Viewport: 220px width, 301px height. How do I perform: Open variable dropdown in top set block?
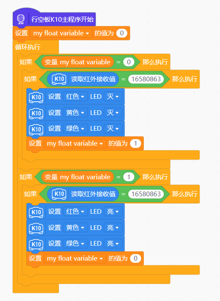click(x=61, y=33)
